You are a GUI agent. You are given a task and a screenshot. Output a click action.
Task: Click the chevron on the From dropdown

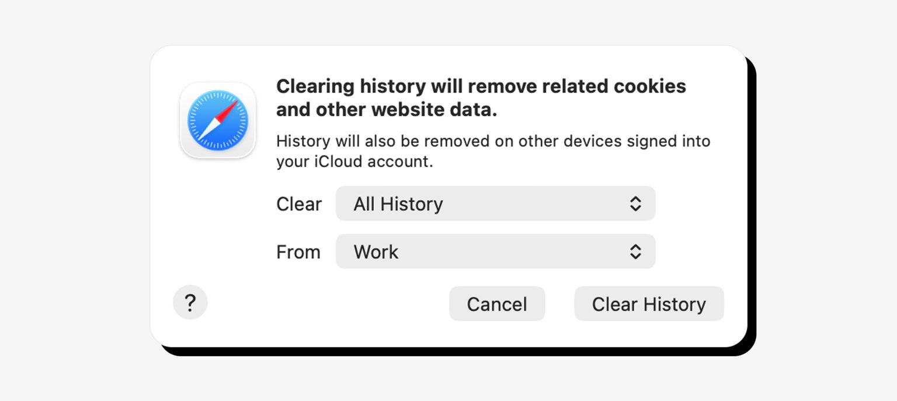coord(636,252)
